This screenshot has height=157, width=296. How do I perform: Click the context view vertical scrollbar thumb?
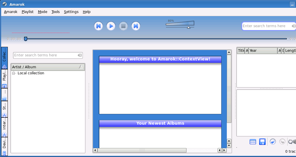[x=229, y=88]
